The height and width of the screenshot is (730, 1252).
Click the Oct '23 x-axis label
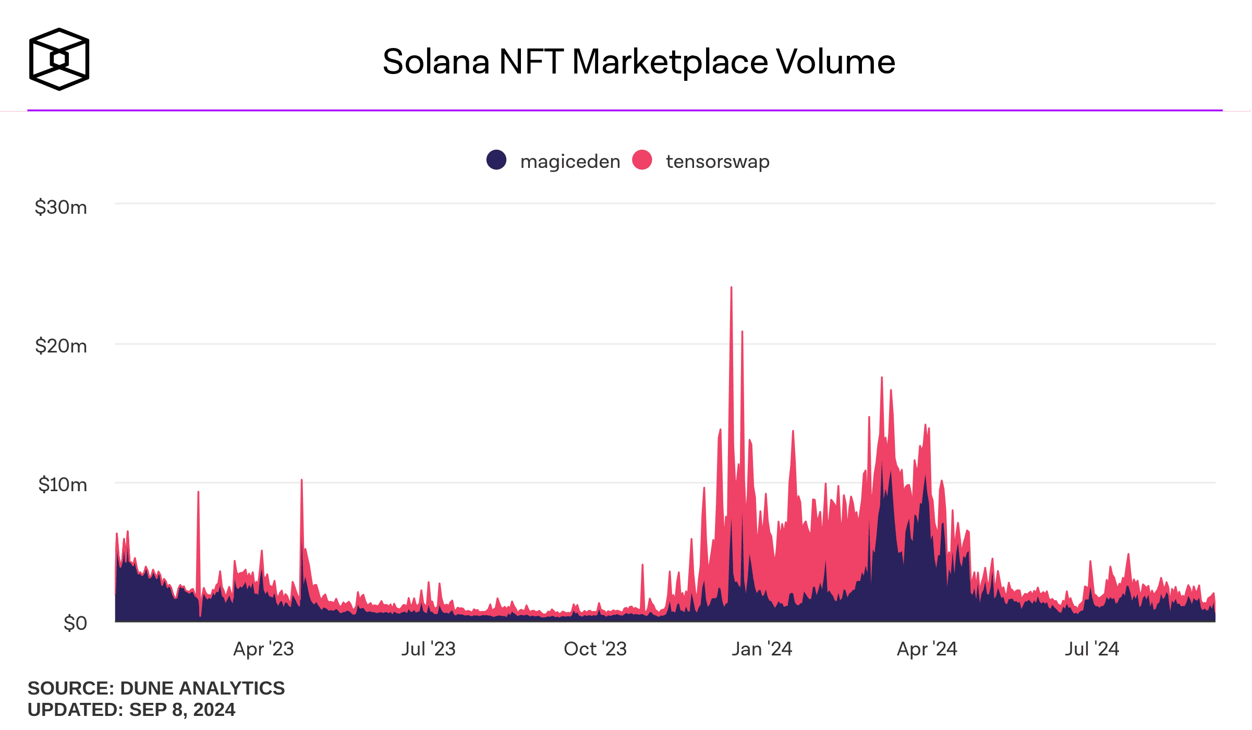pos(595,649)
